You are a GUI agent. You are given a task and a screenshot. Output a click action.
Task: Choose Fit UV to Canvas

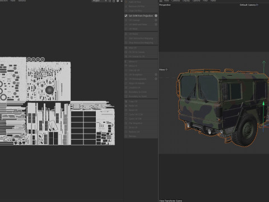pyautogui.click(x=141, y=52)
